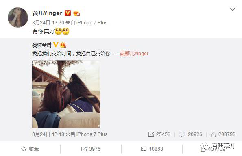Toggle 收藏 favorite star for this post
242x156 pixels.
point(30,149)
